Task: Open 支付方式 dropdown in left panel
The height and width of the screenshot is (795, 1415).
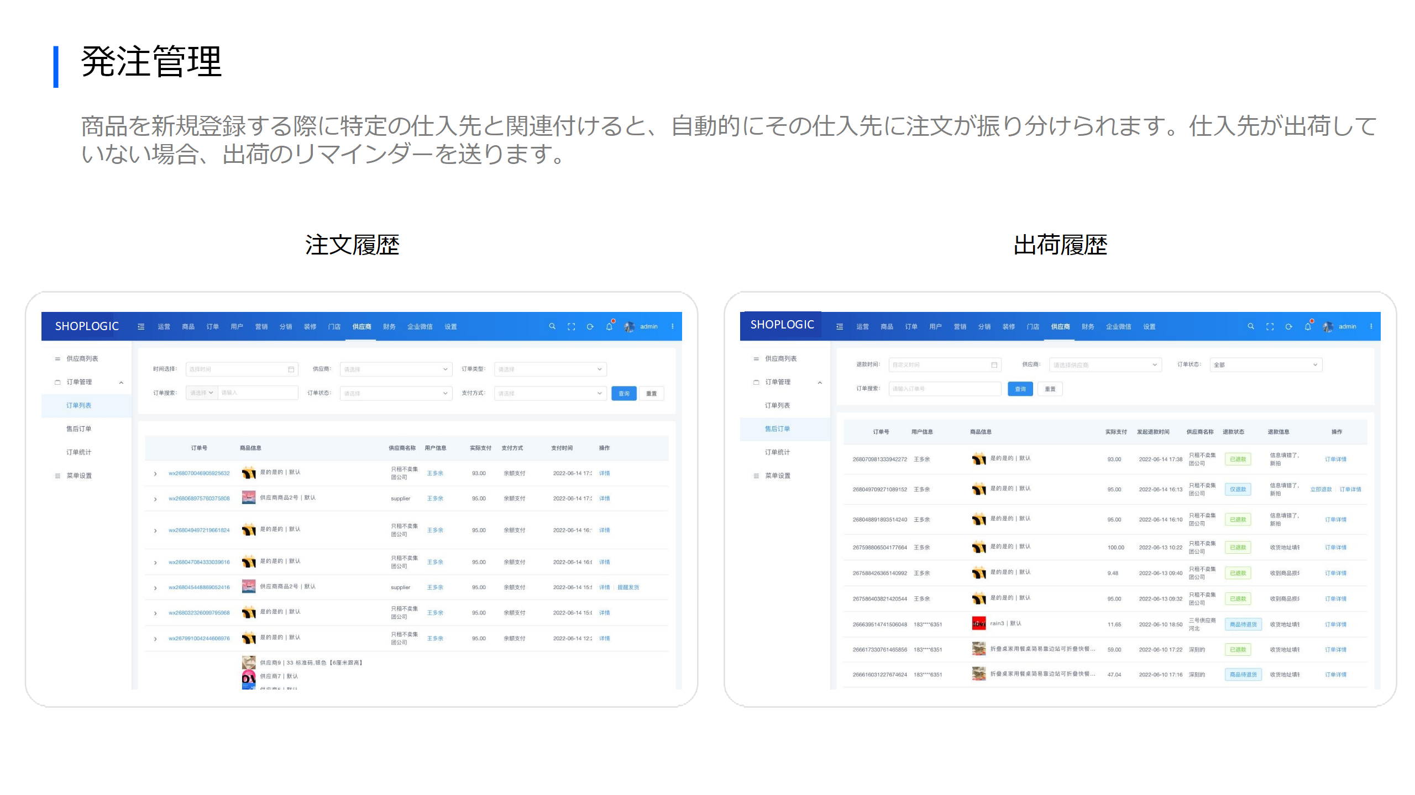Action: 550,393
